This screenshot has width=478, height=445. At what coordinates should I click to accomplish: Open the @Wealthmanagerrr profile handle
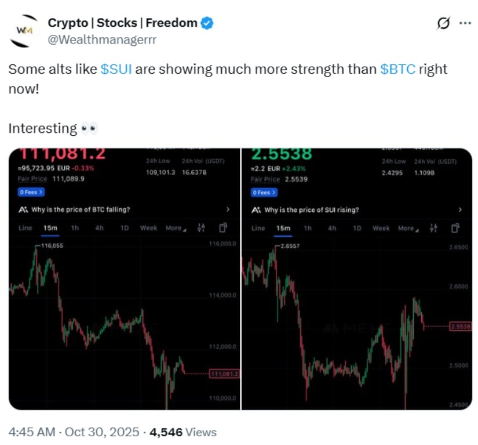click(x=102, y=39)
